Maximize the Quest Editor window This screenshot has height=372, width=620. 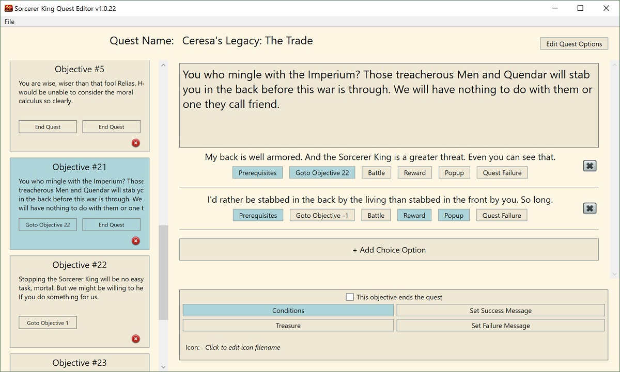pyautogui.click(x=581, y=8)
